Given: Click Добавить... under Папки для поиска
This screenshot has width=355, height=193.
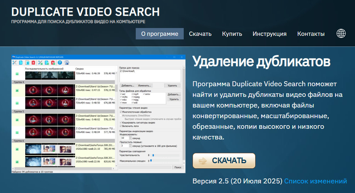Looking at the screenshot, I should coord(128,86).
